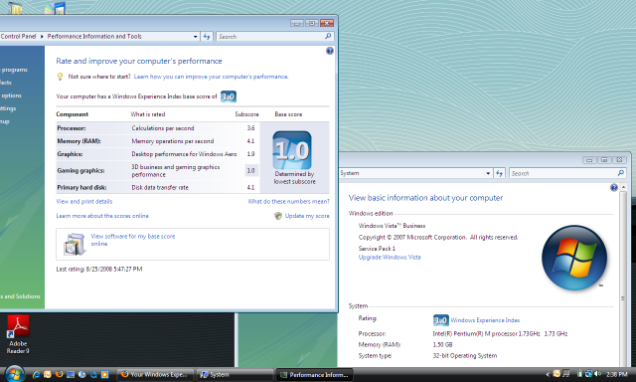This screenshot has height=382, width=636.
Task: Select the Memory (RAM) row in score table
Action: point(158,141)
